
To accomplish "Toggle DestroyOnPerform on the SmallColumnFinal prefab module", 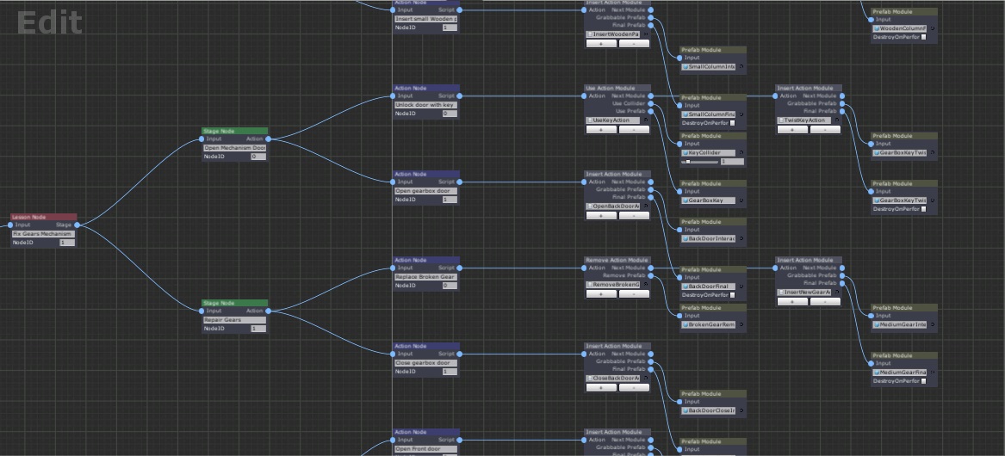I will coord(732,123).
